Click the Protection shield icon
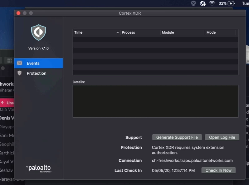Viewport: 249px width, 185px height. [20, 73]
